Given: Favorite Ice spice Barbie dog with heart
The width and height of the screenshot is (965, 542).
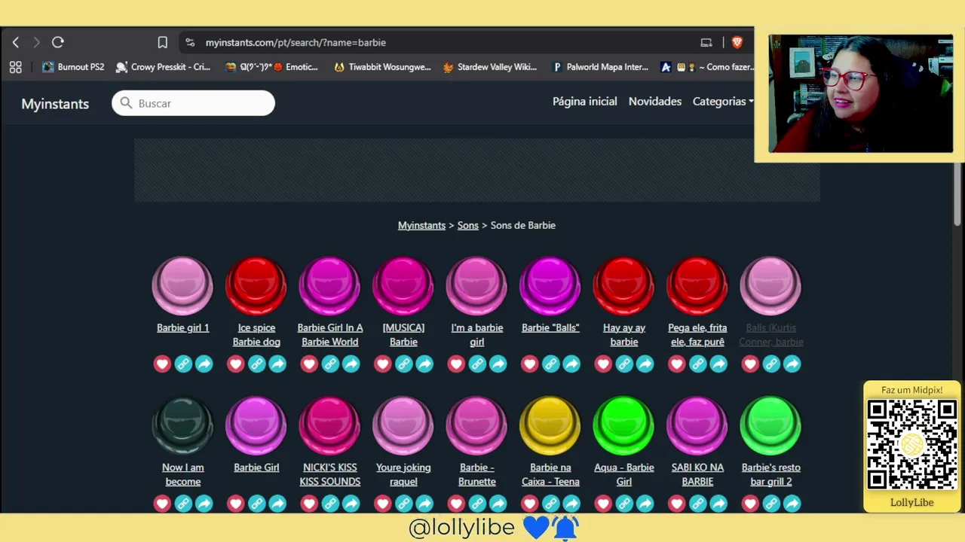Looking at the screenshot, I should pos(236,364).
